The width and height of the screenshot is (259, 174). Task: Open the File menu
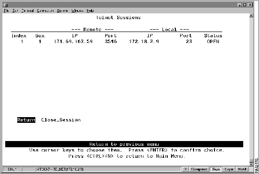pyautogui.click(x=6, y=11)
